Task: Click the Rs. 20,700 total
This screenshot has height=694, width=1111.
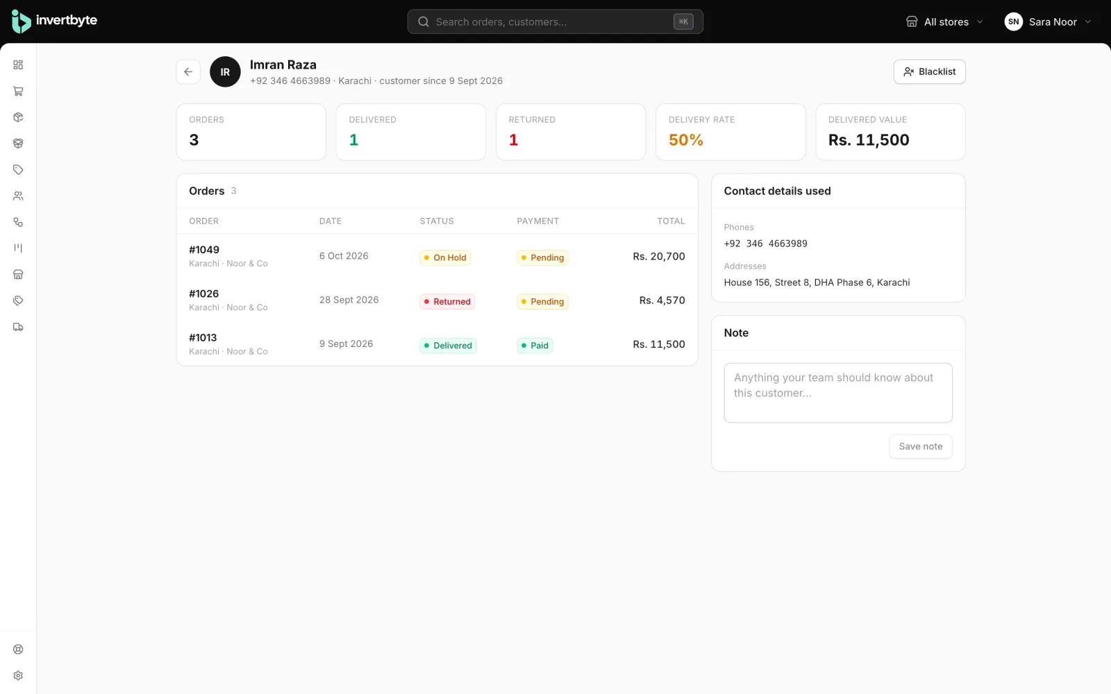Action: click(x=659, y=256)
